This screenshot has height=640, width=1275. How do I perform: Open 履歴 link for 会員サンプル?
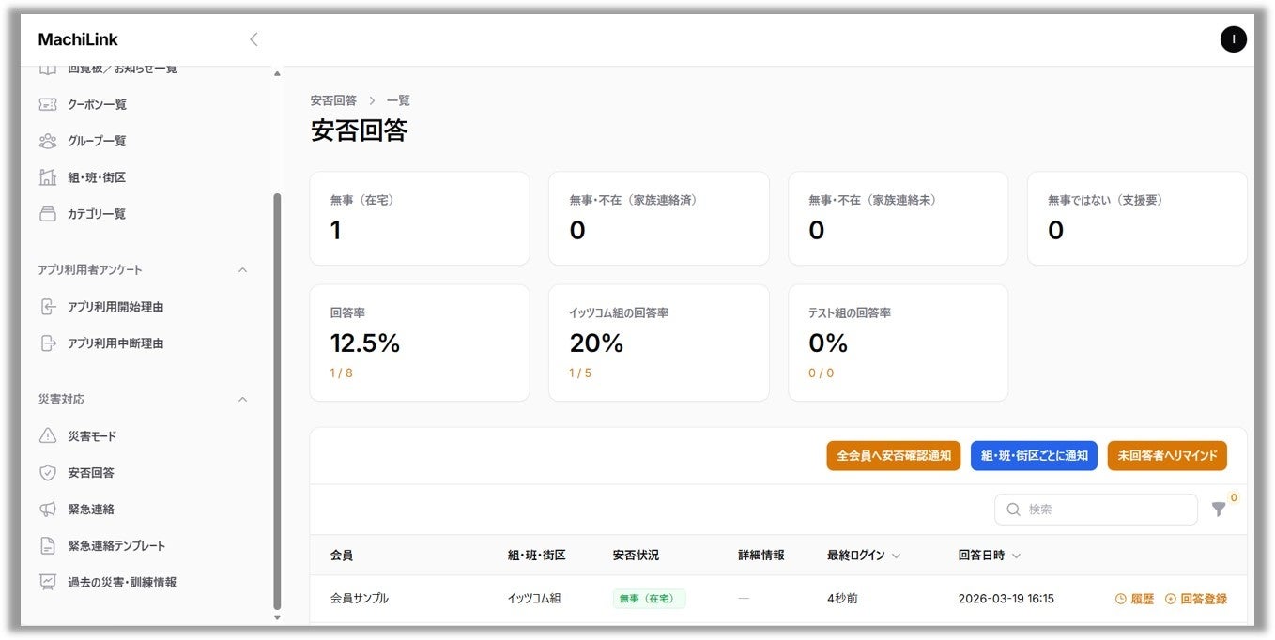click(1134, 599)
